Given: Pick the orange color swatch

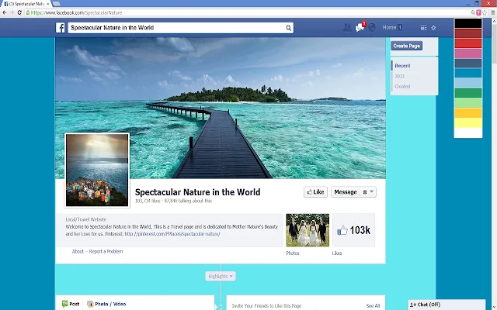Looking at the screenshot, I should point(468,113).
